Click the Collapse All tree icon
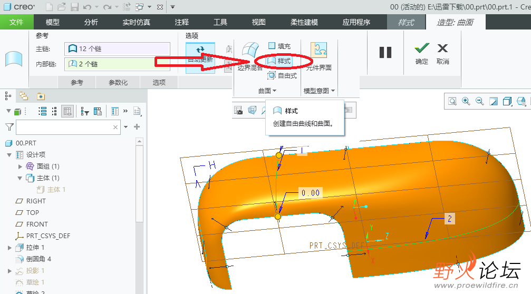 [x=54, y=111]
